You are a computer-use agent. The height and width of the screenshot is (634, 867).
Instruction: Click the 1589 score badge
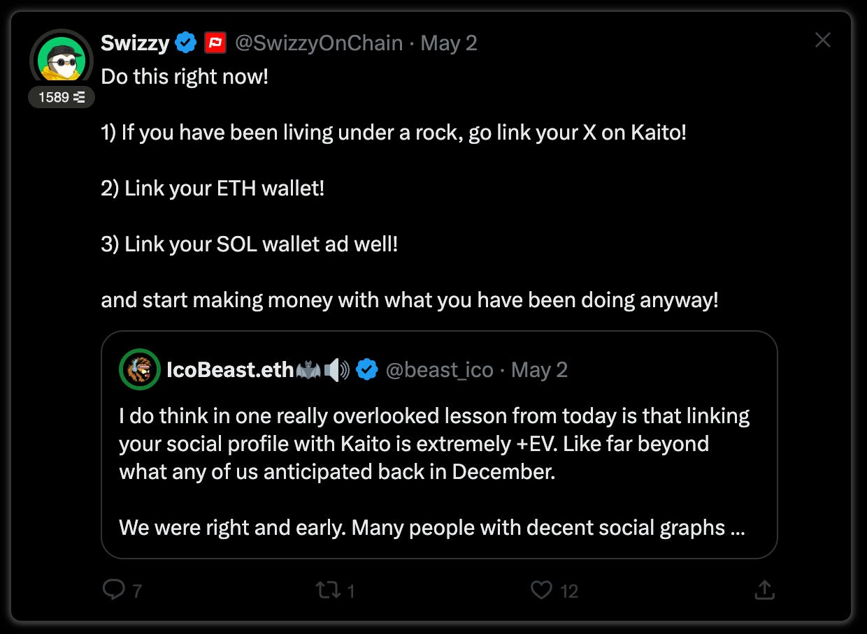click(62, 97)
